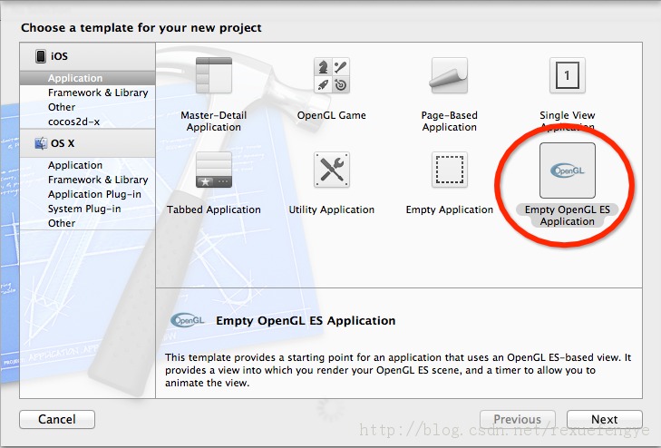
Task: Click the OpenGL Game label
Action: click(332, 115)
